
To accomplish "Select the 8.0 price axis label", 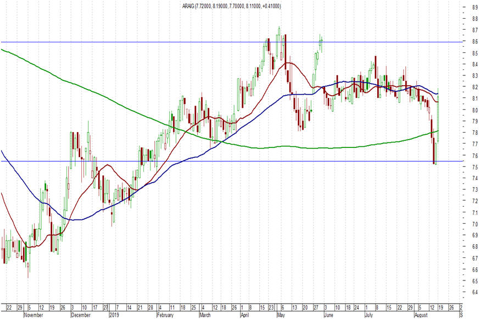I will click(475, 110).
